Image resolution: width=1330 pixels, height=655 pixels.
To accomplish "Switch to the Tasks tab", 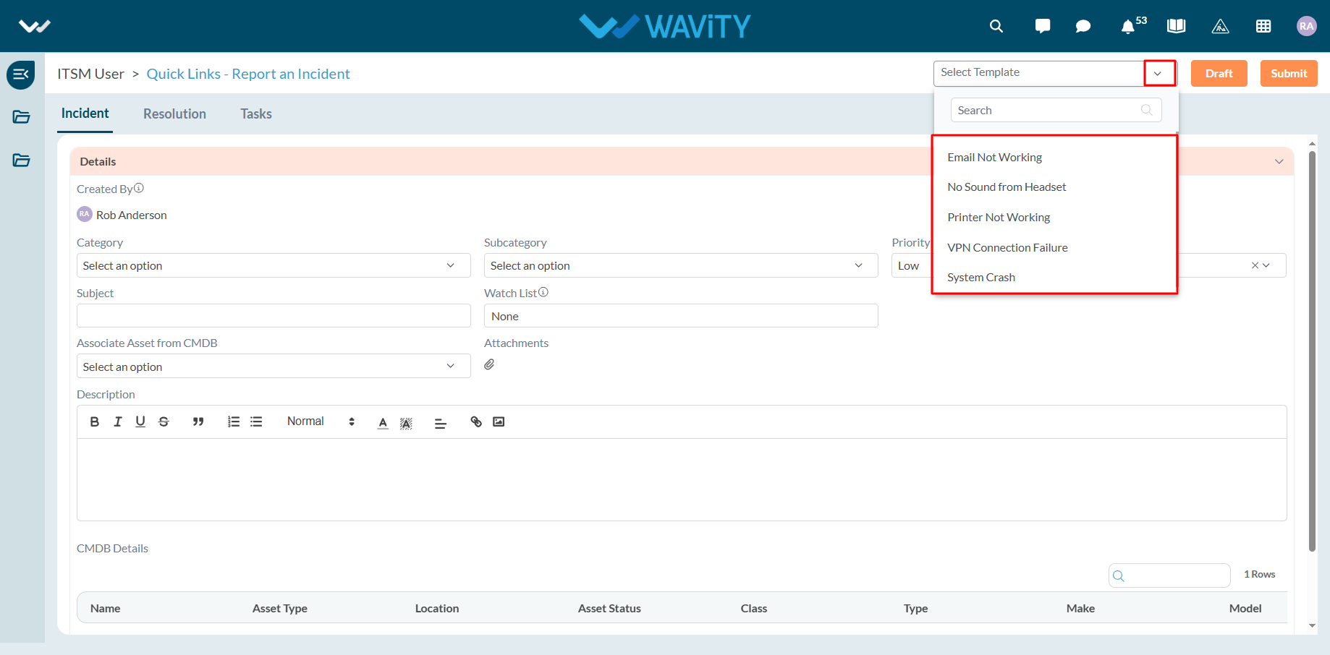I will coord(256,114).
